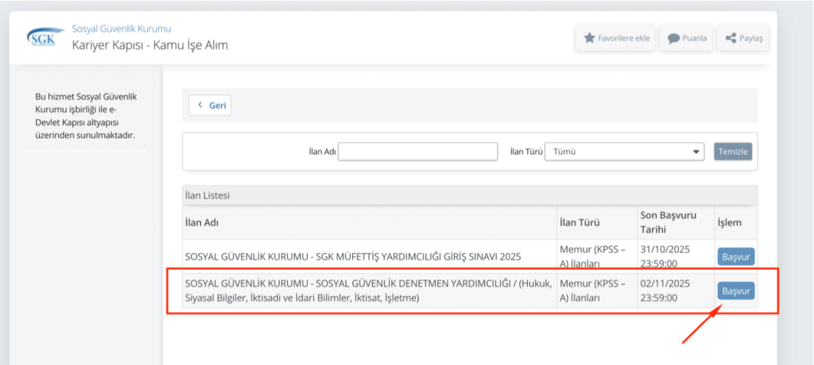Click the İlan Türü column header
This screenshot has width=814, height=365.
[579, 223]
